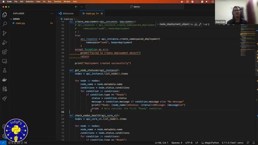Open the Testing flask view
258x145 pixels.
coord(4,70)
